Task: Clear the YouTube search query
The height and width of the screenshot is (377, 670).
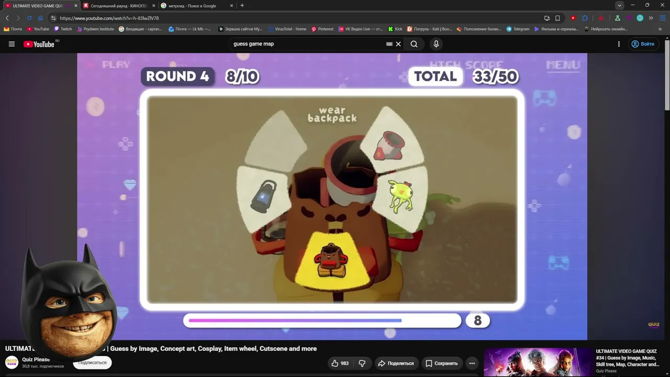Action: click(398, 44)
